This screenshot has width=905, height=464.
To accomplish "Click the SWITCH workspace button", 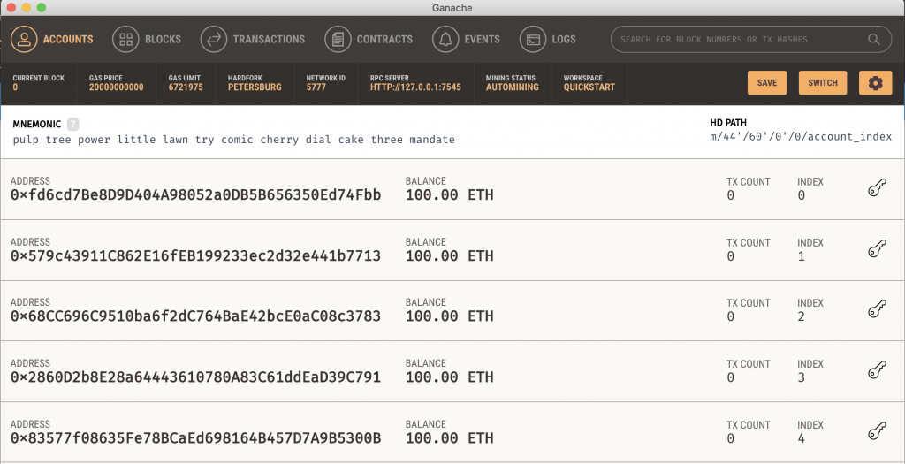I will coord(823,83).
